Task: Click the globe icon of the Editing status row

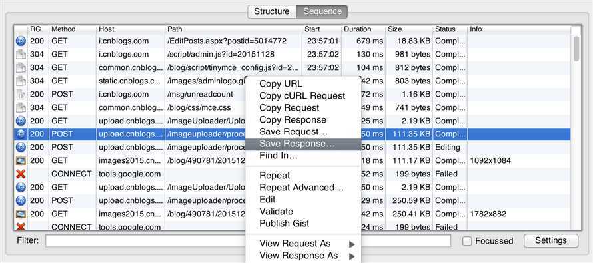Action: tap(21, 147)
